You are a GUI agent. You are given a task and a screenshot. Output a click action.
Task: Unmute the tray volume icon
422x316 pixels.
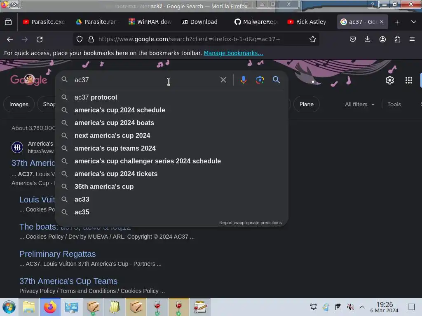350,307
